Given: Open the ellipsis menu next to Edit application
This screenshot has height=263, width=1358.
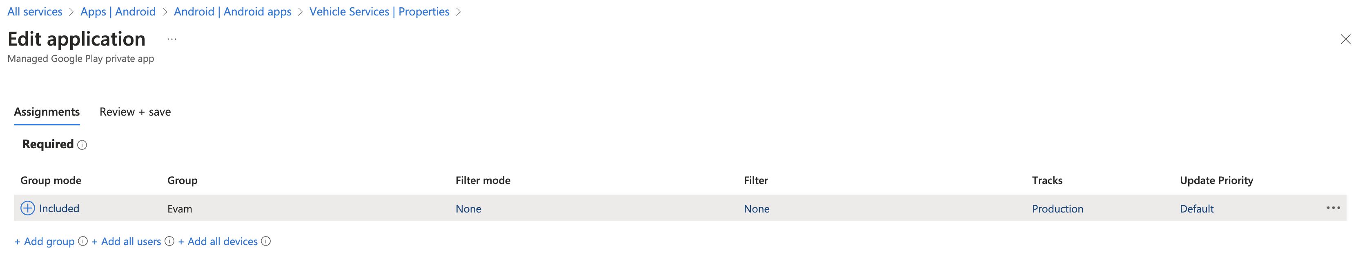Looking at the screenshot, I should point(172,39).
